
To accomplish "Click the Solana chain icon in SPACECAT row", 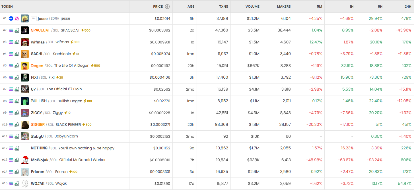I will [x=11, y=30].
